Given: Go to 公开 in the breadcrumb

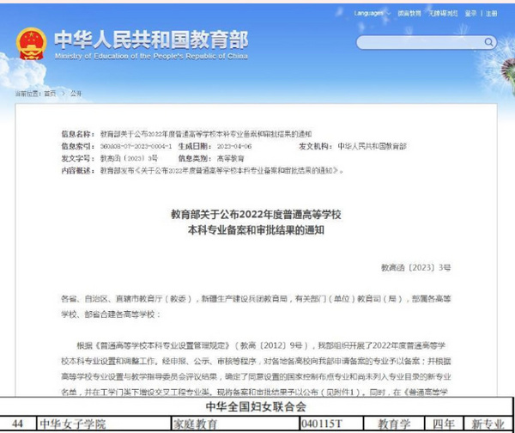Looking at the screenshot, I should click(x=76, y=94).
